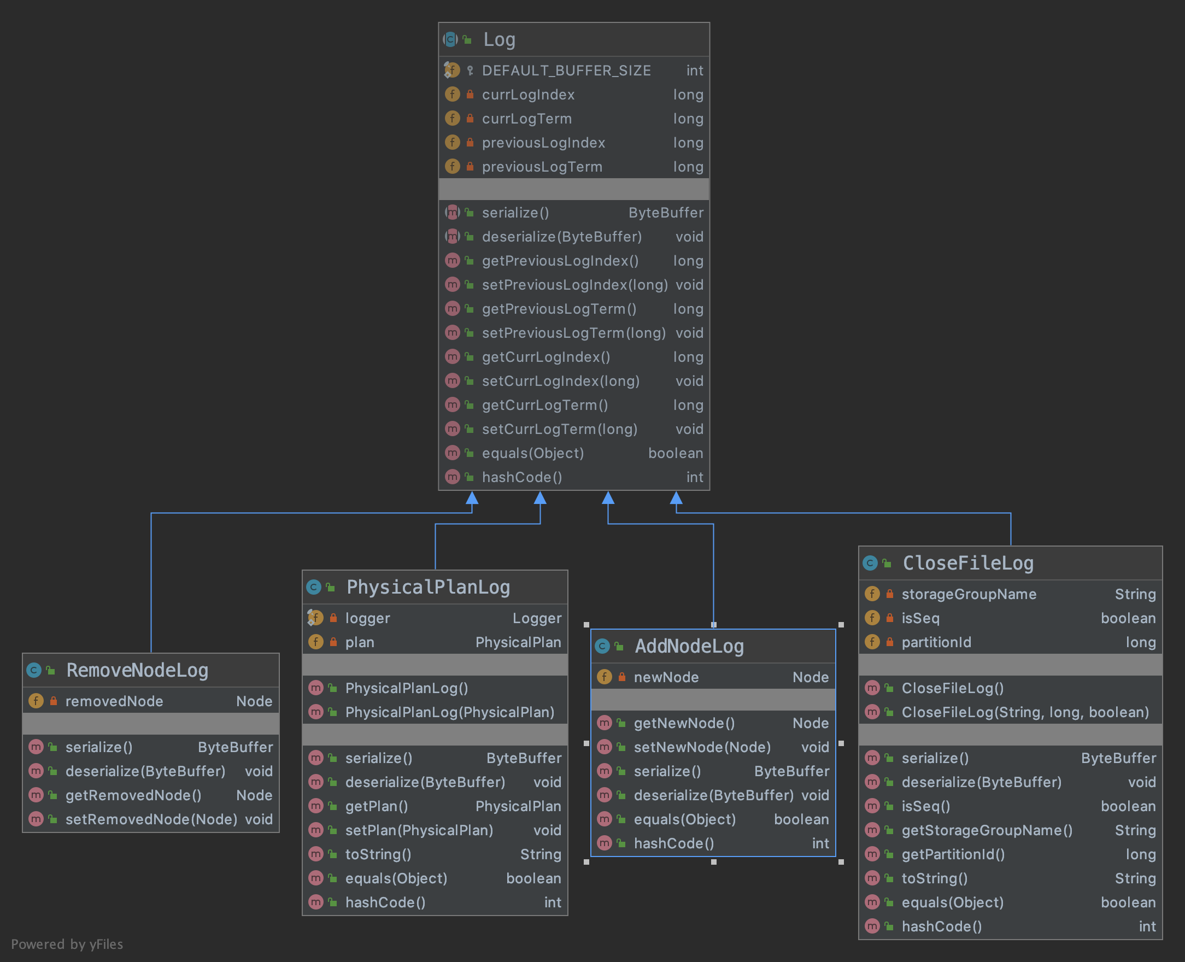Click the field icon of previousLogIndex

pyautogui.click(x=452, y=143)
